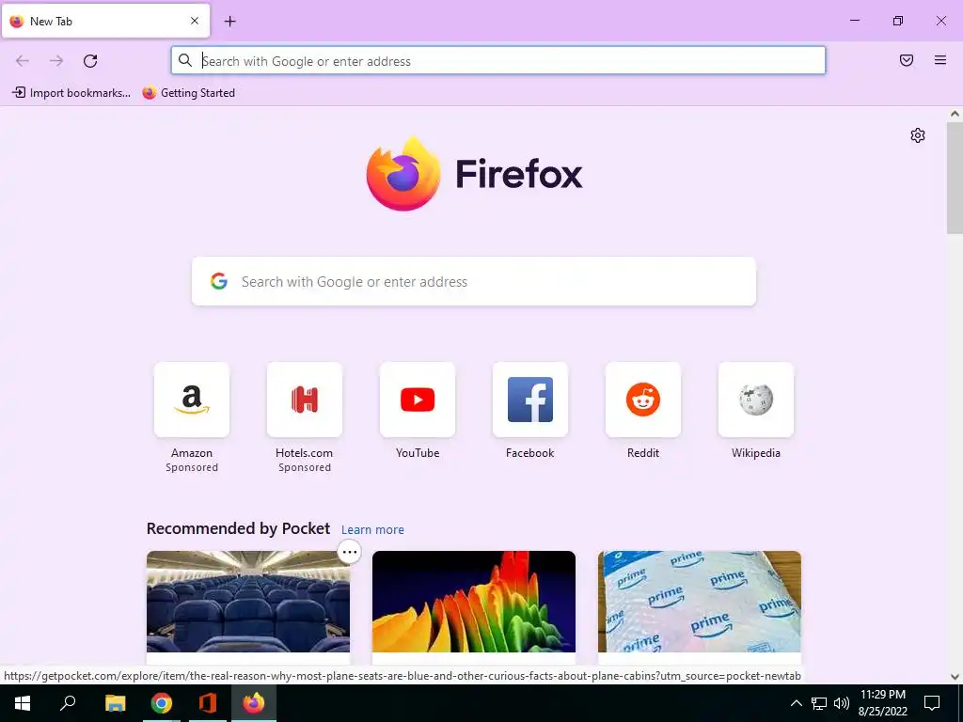Viewport: 963px width, 722px height.
Task: Click the Learn more link beside Pocket
Action: 372,530
